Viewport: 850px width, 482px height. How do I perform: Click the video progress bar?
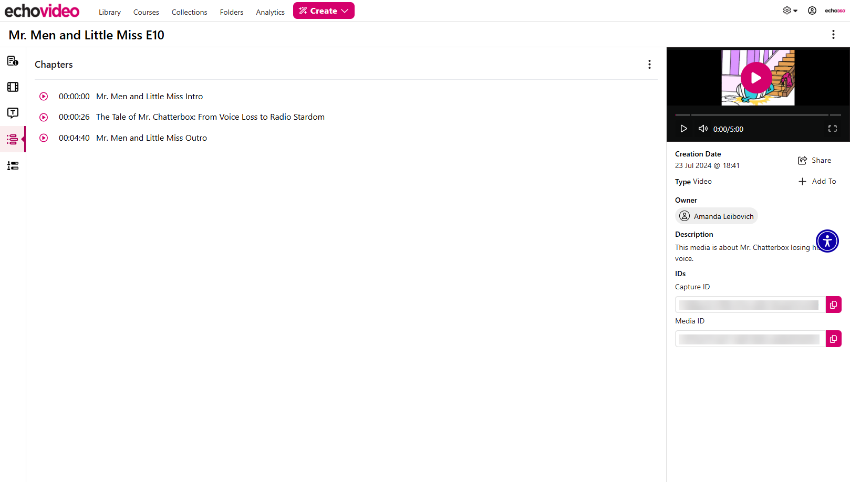pyautogui.click(x=758, y=115)
